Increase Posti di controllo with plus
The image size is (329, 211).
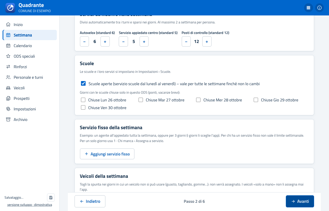(207, 41)
